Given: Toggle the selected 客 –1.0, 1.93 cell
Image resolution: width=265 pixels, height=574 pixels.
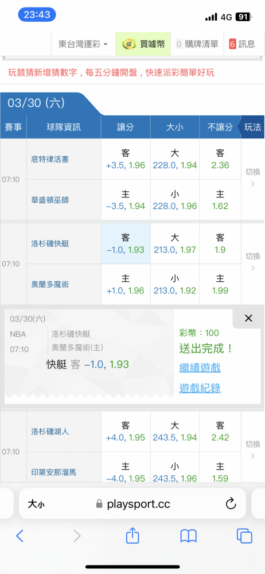Looking at the screenshot, I should pos(126,244).
